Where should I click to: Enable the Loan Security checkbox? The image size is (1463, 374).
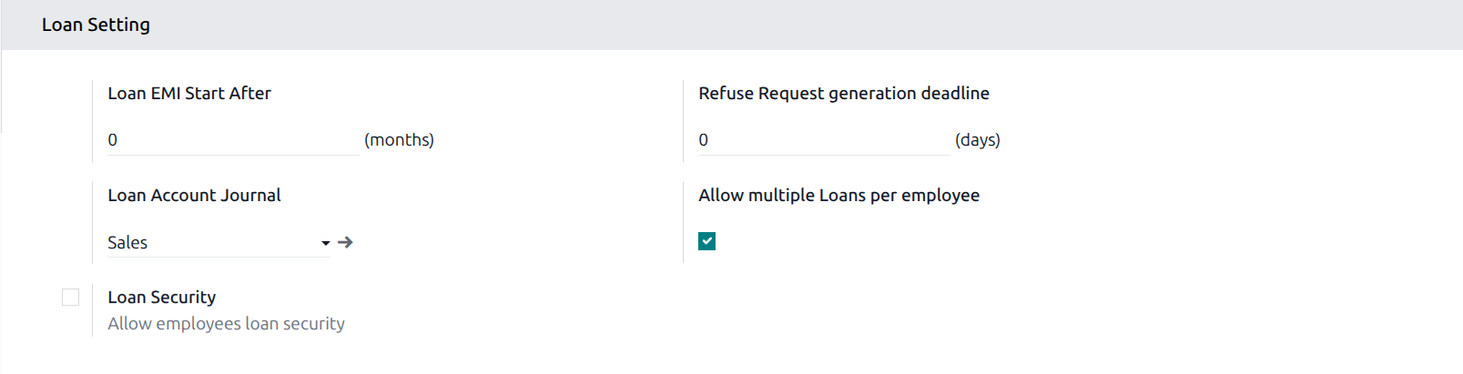(x=71, y=298)
